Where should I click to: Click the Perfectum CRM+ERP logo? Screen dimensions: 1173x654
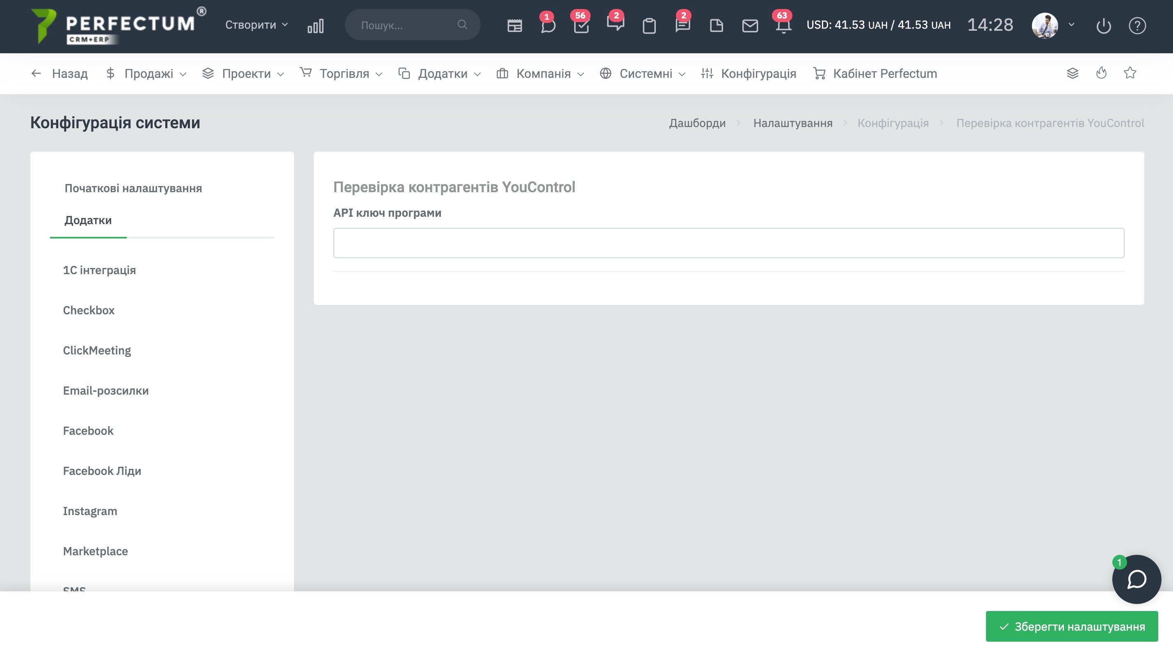point(118,25)
